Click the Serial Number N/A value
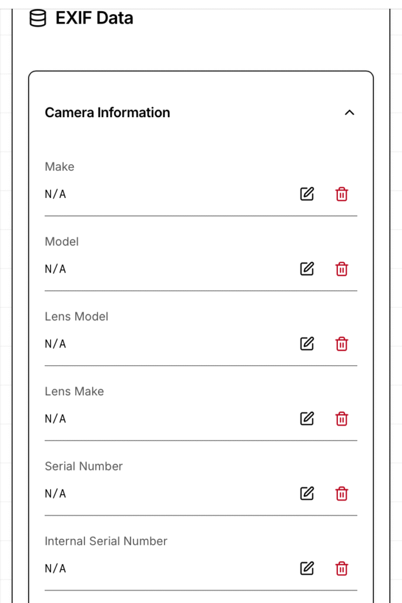Screen dimensions: 402x603 click(55, 493)
